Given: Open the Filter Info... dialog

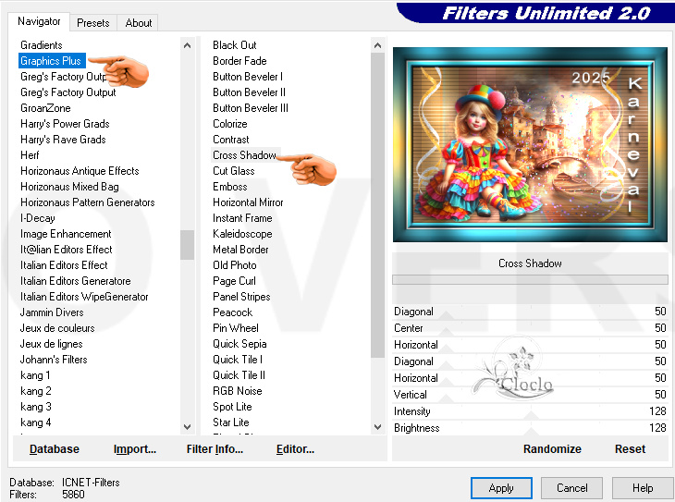Looking at the screenshot, I should point(215,449).
